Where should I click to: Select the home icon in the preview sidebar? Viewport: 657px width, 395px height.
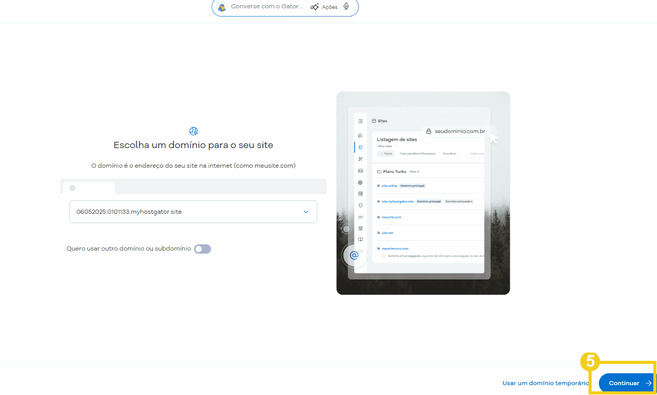pyautogui.click(x=360, y=135)
